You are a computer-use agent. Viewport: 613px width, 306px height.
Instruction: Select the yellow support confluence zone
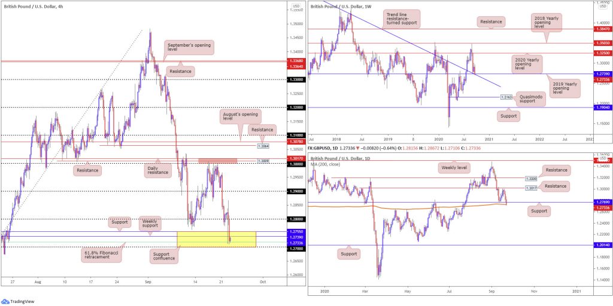coord(217,239)
